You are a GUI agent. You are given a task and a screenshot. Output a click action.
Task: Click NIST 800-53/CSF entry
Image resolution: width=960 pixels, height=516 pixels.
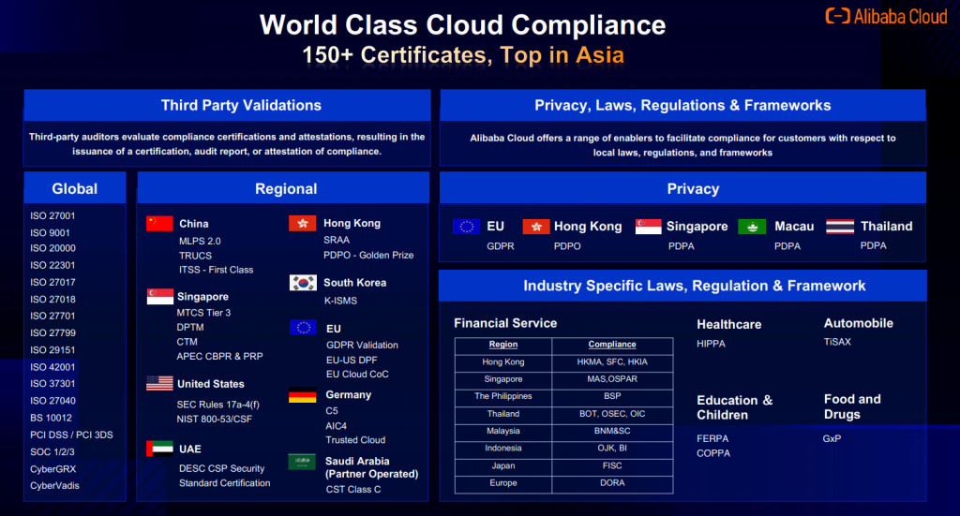(x=215, y=419)
